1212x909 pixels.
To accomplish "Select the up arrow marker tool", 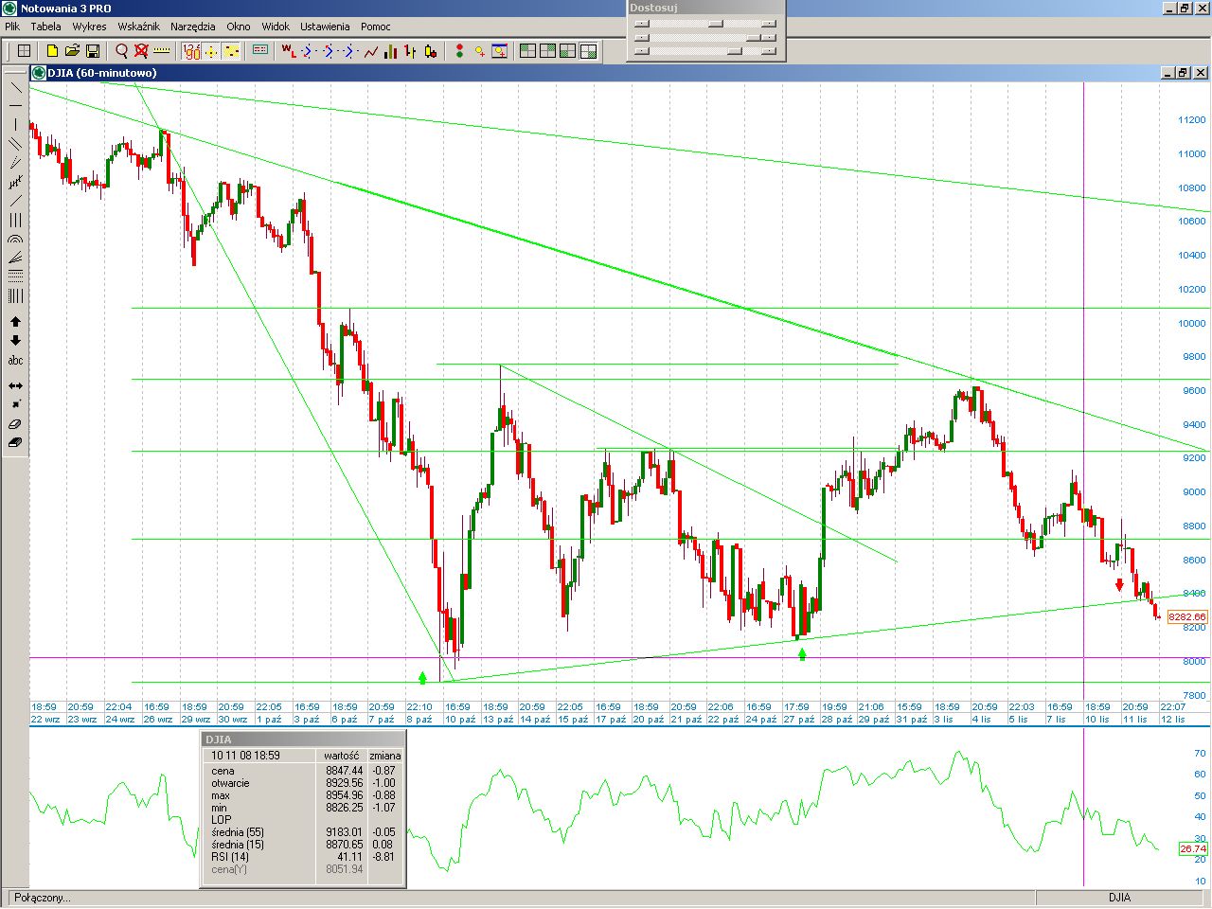I will coord(15,322).
